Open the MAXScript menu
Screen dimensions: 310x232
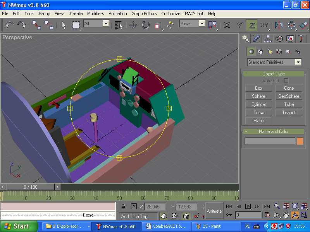194,14
